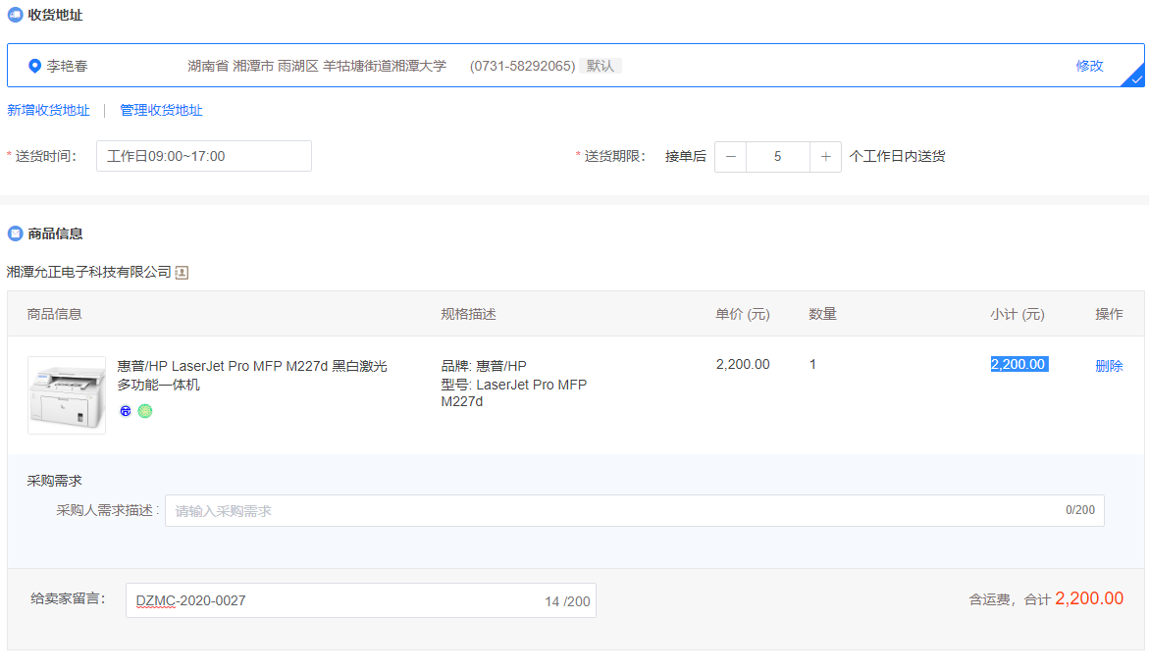Click the 单价 (元) column header
Image resolution: width=1149 pixels, height=672 pixels.
(x=743, y=314)
